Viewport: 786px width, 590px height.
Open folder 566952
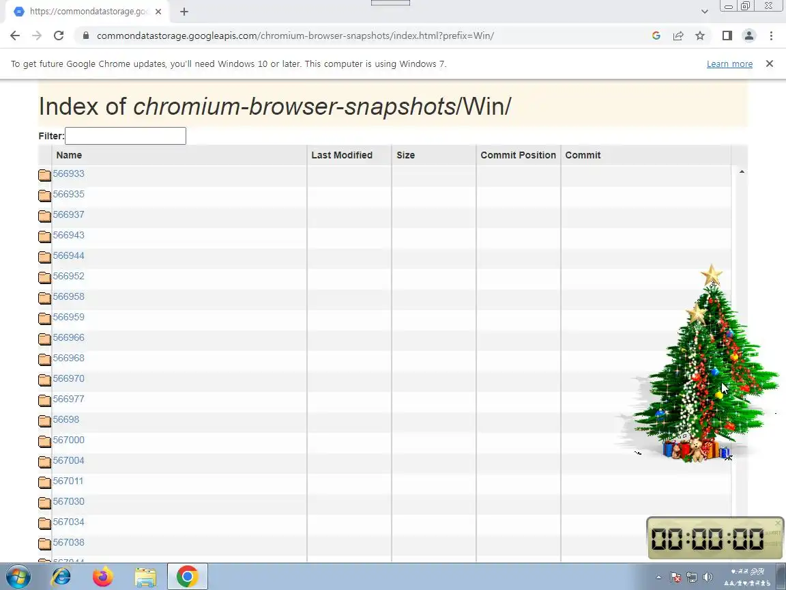(x=69, y=277)
